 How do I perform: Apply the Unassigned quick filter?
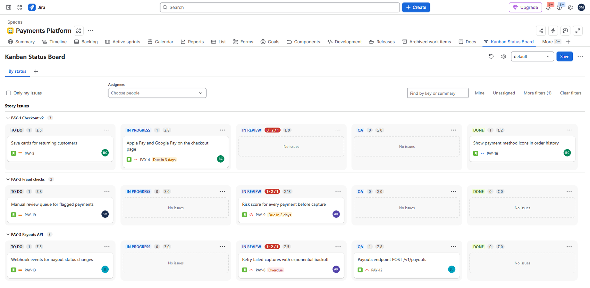click(504, 93)
